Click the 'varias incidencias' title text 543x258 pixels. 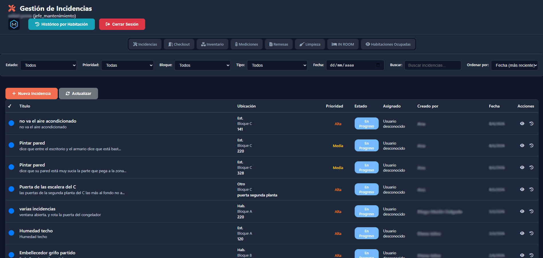pyautogui.click(x=37, y=209)
